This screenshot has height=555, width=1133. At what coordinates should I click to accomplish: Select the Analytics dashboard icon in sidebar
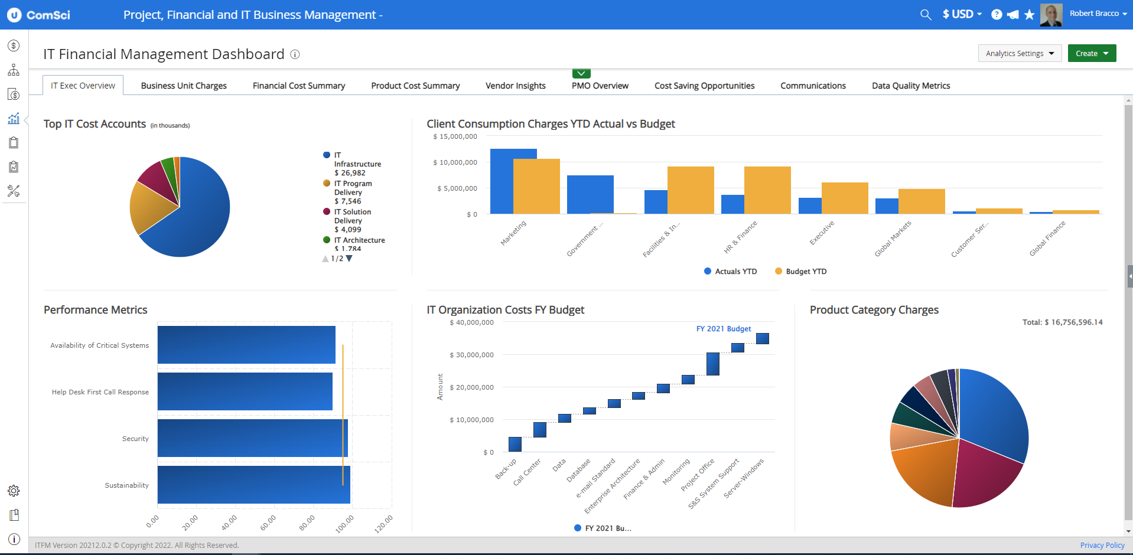[14, 119]
